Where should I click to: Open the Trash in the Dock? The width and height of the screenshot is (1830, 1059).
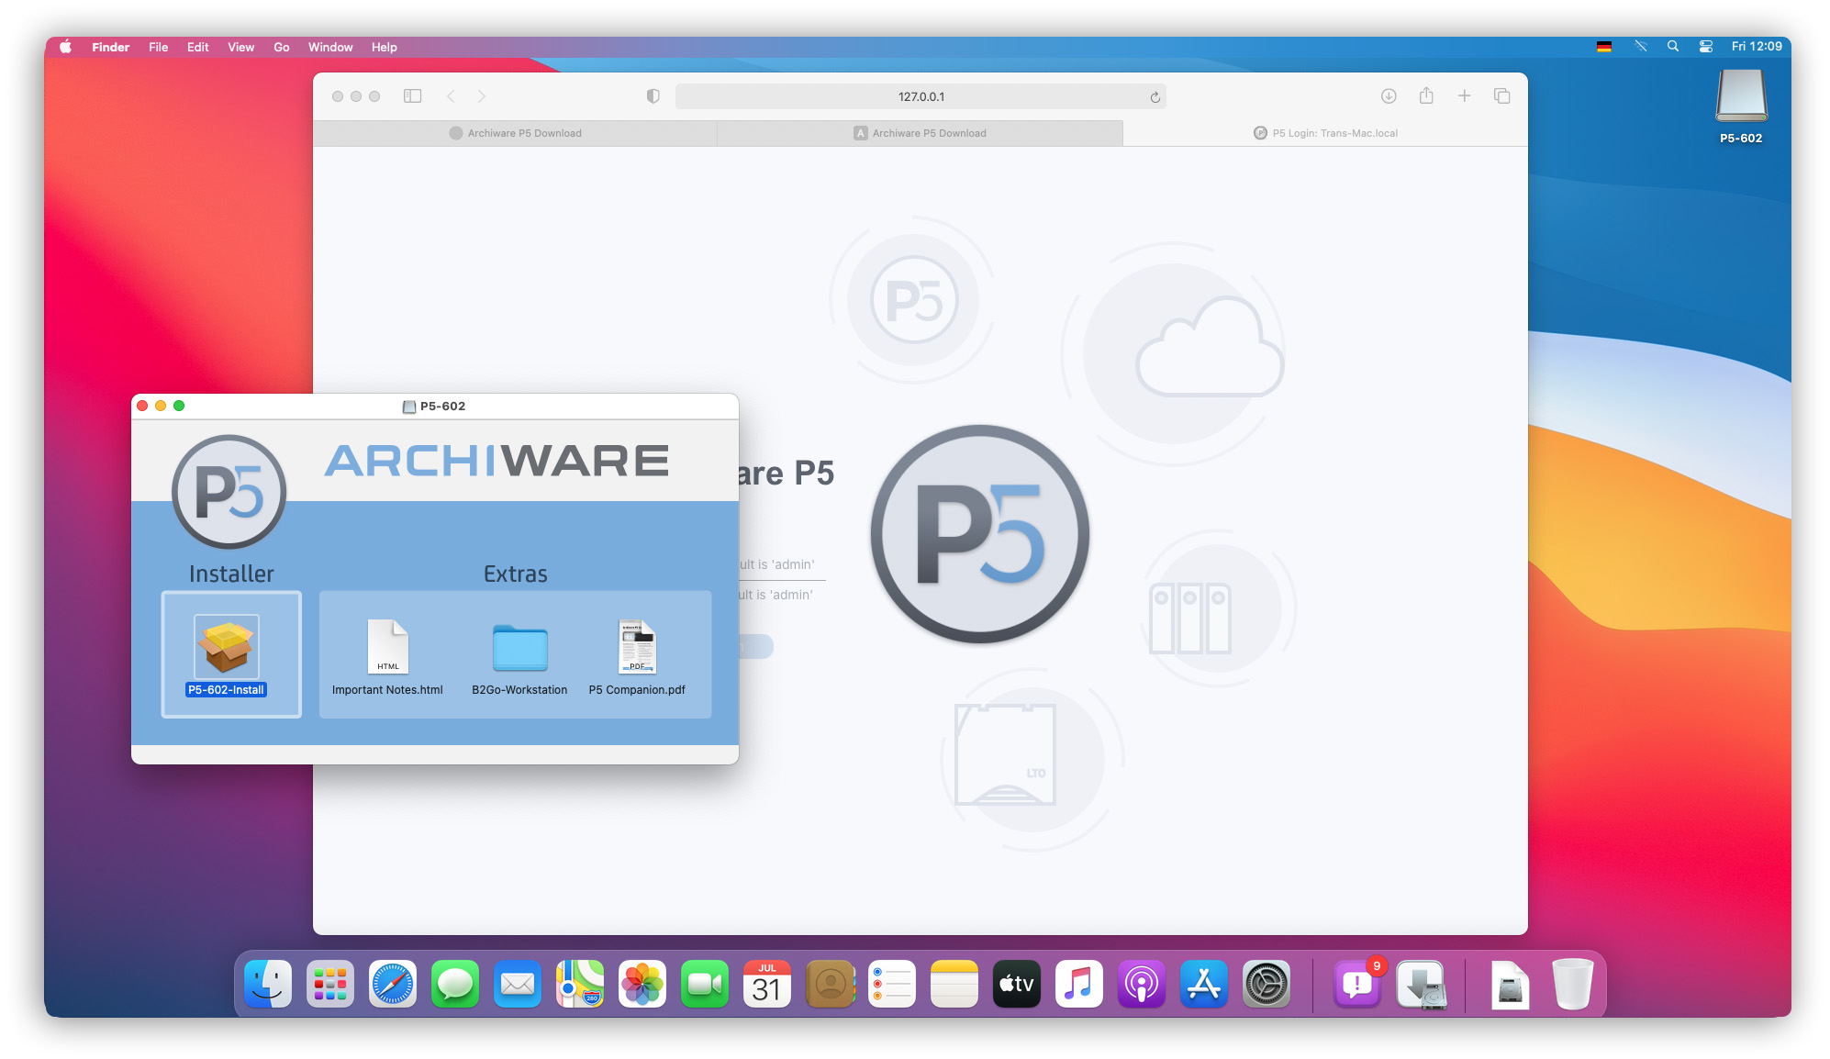(1572, 985)
